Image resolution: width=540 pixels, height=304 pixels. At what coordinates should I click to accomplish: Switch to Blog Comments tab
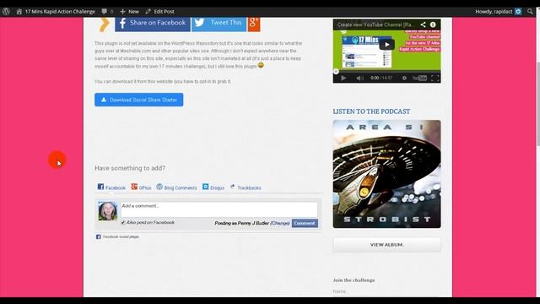point(176,187)
